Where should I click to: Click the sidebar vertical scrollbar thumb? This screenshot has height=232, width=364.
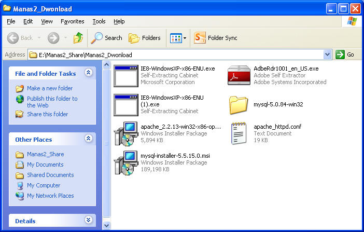106,143
